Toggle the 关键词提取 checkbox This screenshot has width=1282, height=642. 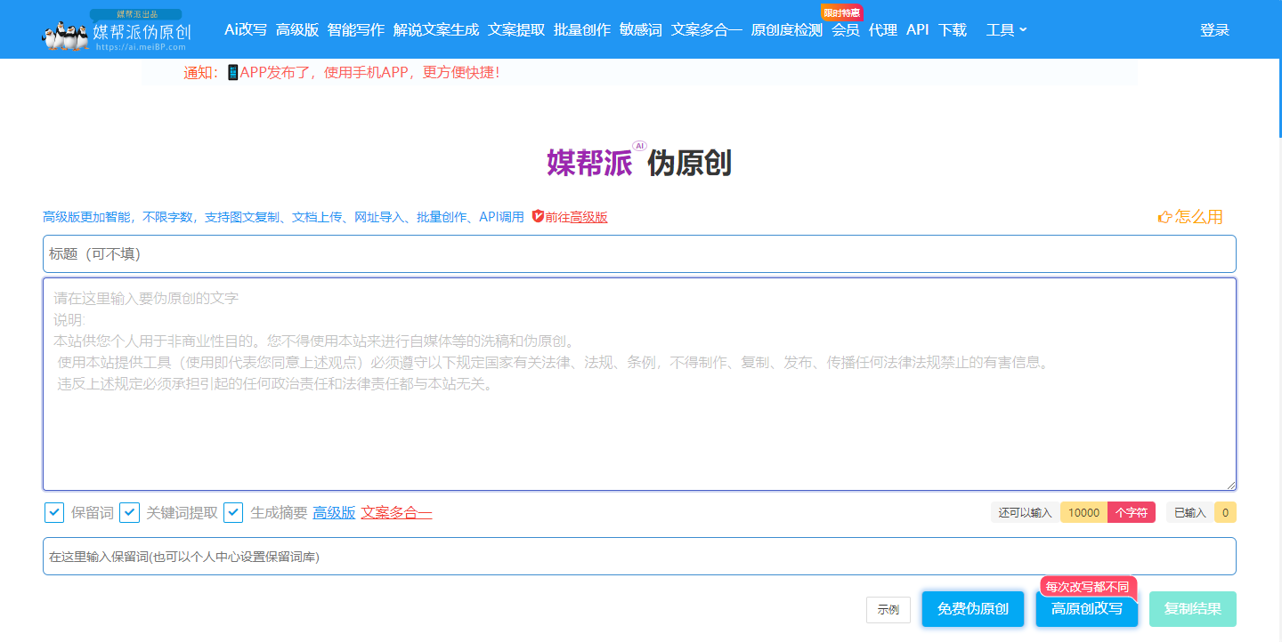[x=130, y=512]
